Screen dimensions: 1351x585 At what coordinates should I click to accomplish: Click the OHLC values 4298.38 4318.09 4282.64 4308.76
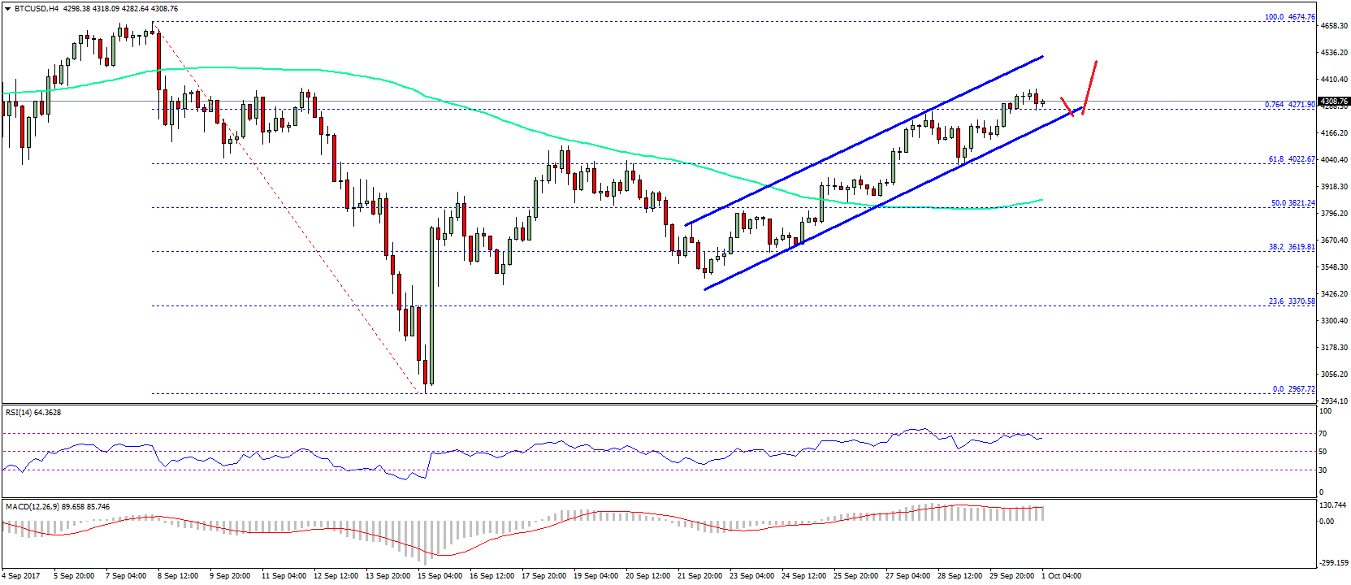point(120,8)
